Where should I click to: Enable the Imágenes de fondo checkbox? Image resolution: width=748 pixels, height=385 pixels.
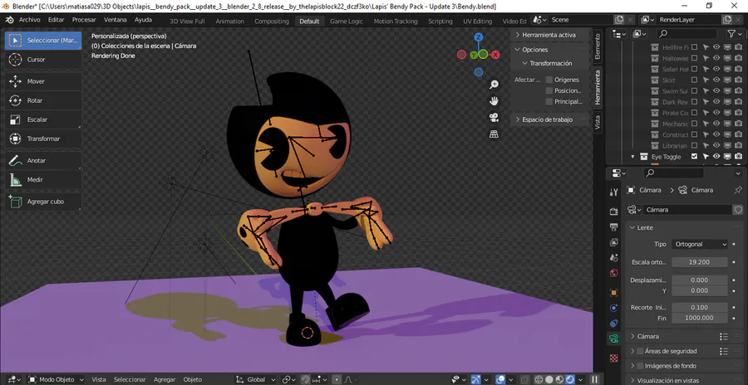pyautogui.click(x=640, y=366)
